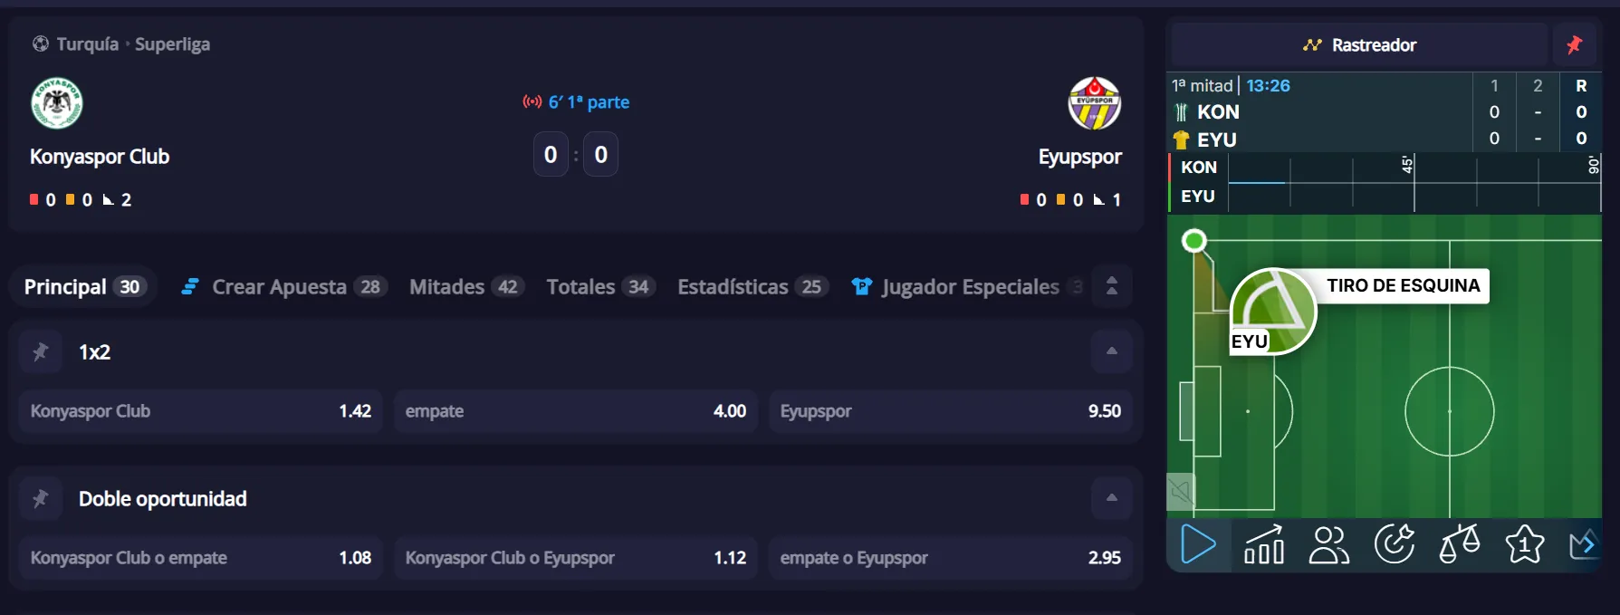
Task: Click the play icon in tracker toolbar
Action: (1198, 545)
